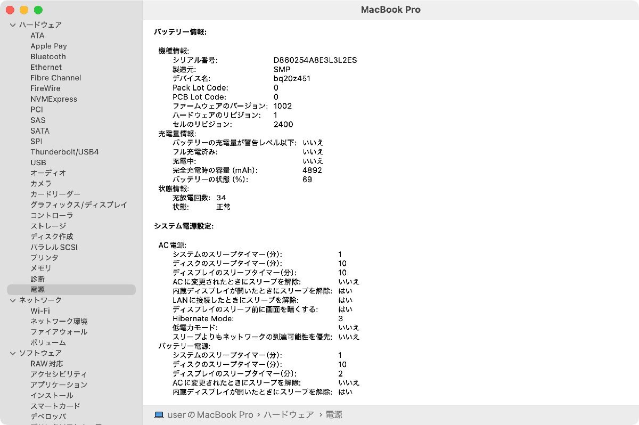639x425 pixels.
Task: Open Fibre Channel hardware entry
Action: pyautogui.click(x=56, y=78)
